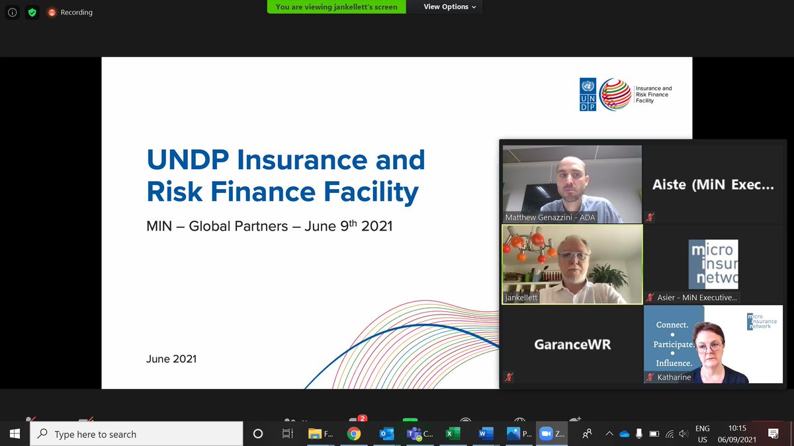Screen dimensions: 794x446
Task: Switch to Excel in the taskbar
Action: pyautogui.click(x=453, y=433)
